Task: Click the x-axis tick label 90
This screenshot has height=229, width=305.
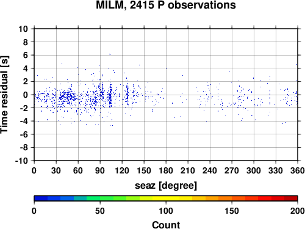Action: pos(100,170)
